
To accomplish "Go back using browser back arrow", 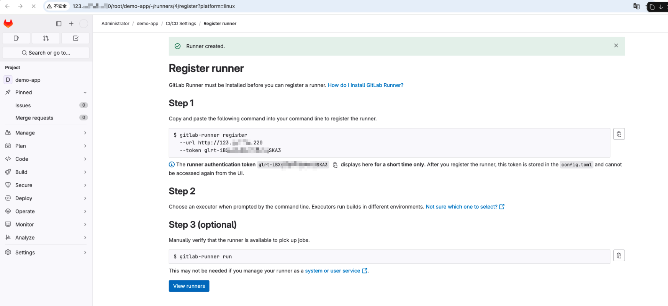I will click(x=7, y=6).
